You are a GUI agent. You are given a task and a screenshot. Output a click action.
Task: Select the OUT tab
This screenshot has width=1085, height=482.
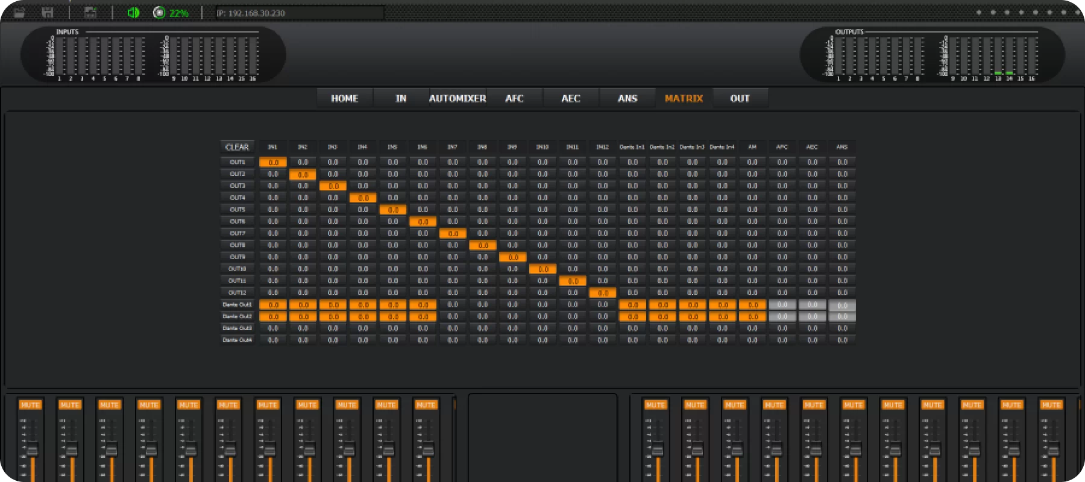740,98
